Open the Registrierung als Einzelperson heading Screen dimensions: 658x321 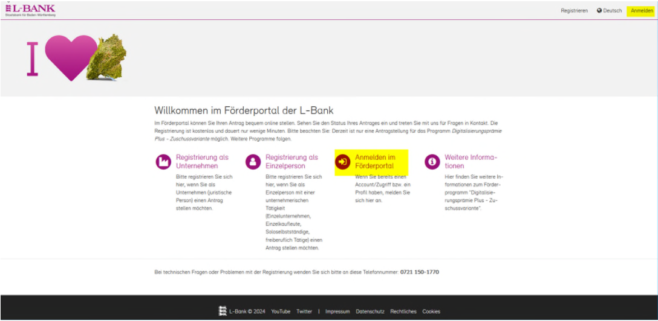[x=292, y=161]
